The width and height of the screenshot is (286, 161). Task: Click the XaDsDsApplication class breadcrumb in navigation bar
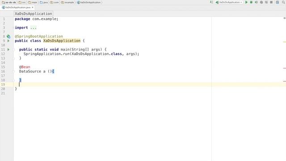pos(89,2)
